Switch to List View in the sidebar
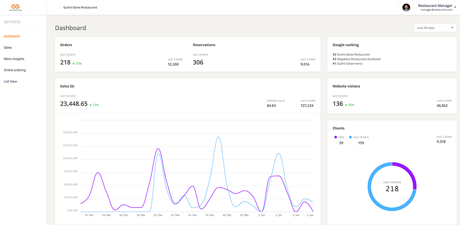This screenshot has width=460, height=225. [x=10, y=82]
